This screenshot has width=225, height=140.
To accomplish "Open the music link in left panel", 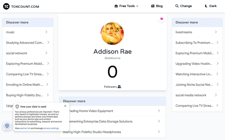I will tap(28, 32).
